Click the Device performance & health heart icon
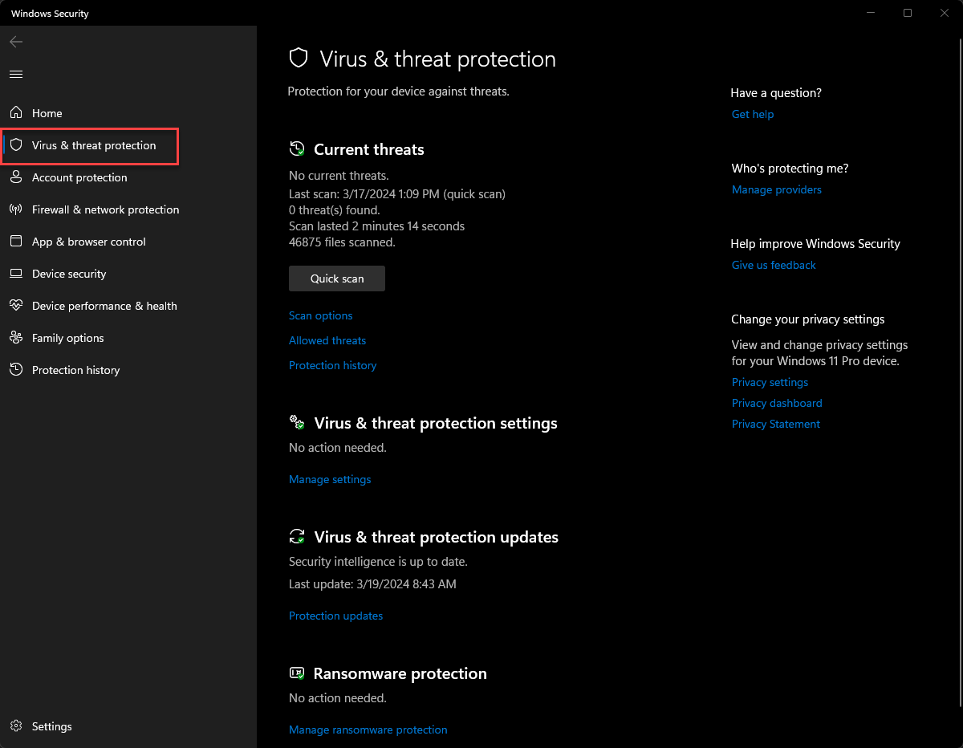The image size is (963, 748). click(x=16, y=306)
